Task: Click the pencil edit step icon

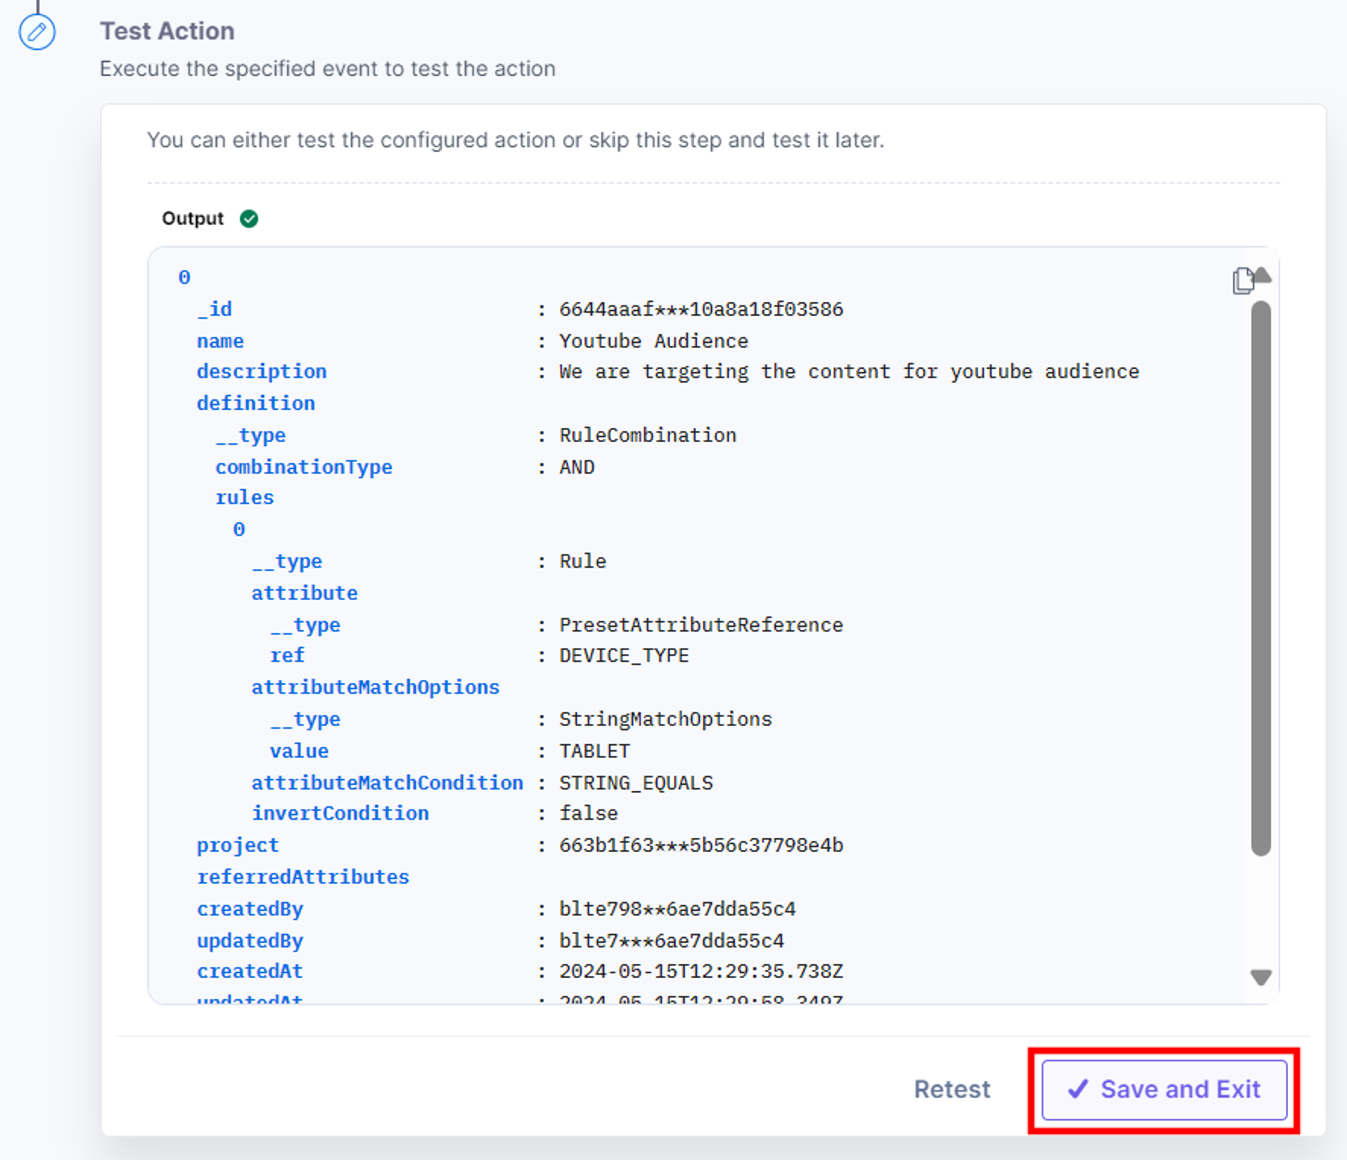Action: (x=37, y=32)
